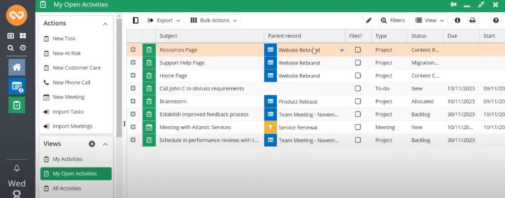
Task: Expand the Brainstorm row
Action: (133, 101)
